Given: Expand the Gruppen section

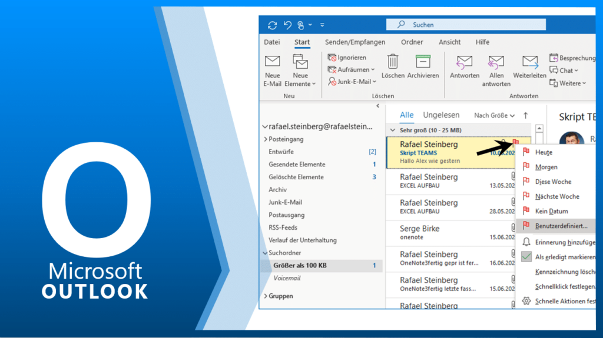Looking at the screenshot, I should tap(266, 296).
